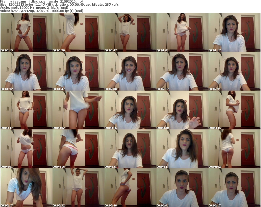Select the frame marked 00:00:30
This screenshot has width=261, height=207.
pyautogui.click(x=78, y=33)
